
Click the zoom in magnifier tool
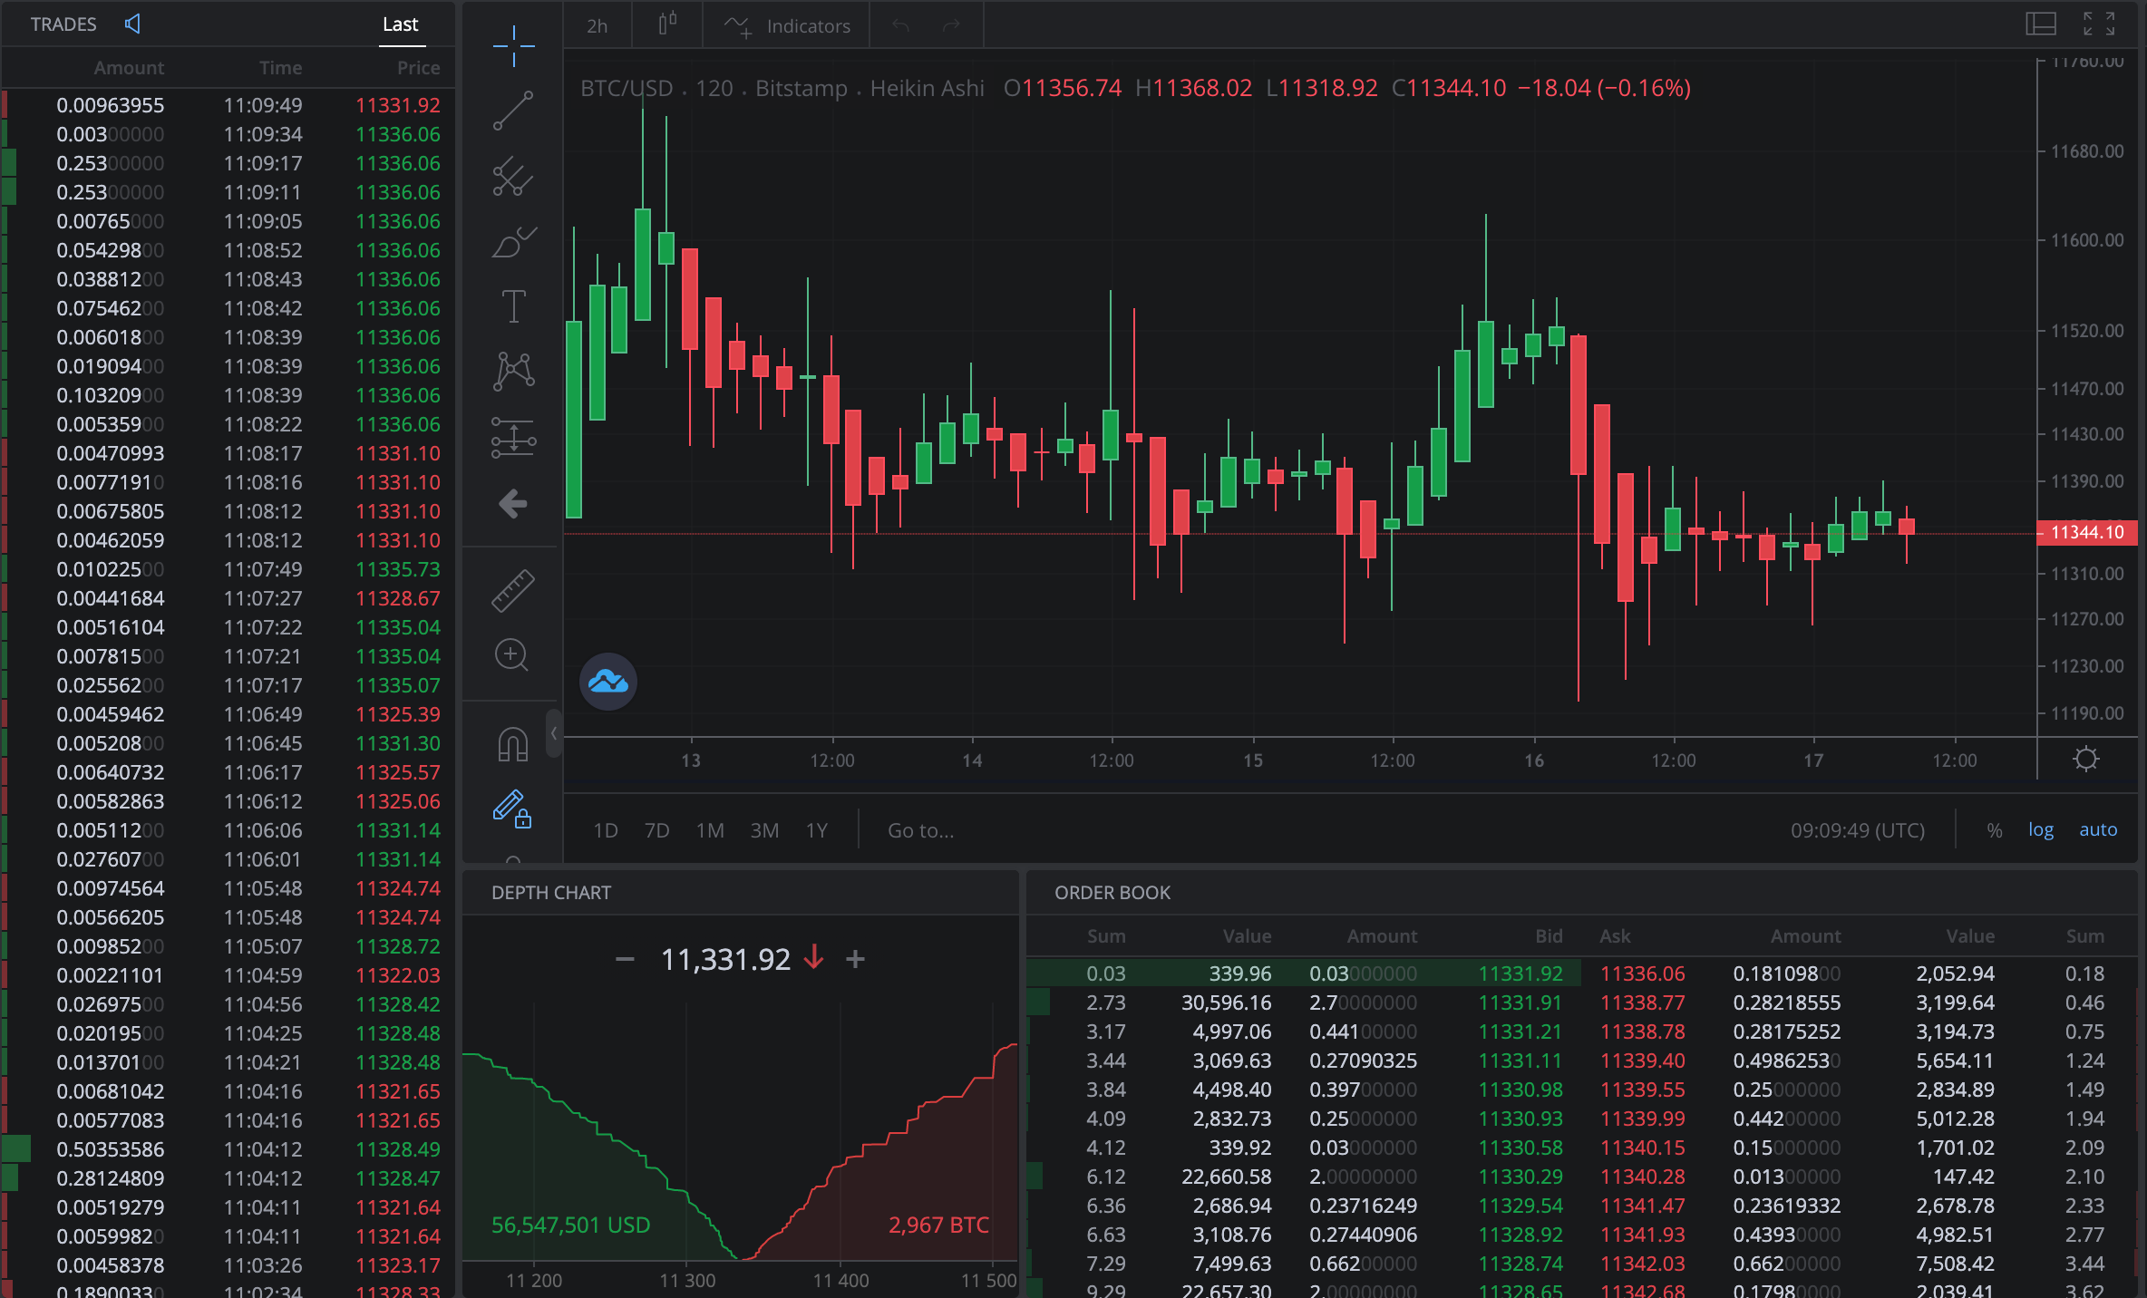511,654
